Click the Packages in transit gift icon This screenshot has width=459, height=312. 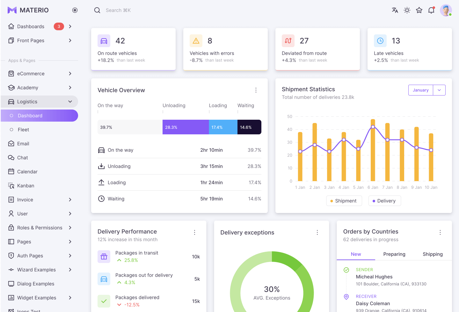(104, 257)
